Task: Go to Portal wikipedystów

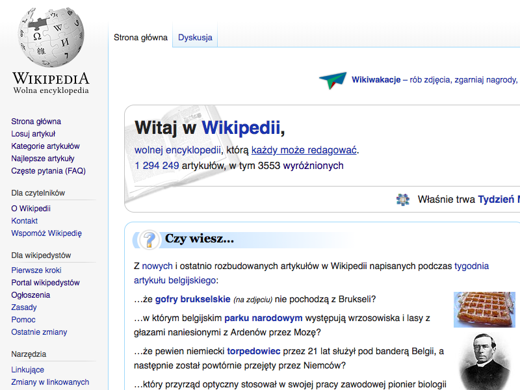Action: 45,283
